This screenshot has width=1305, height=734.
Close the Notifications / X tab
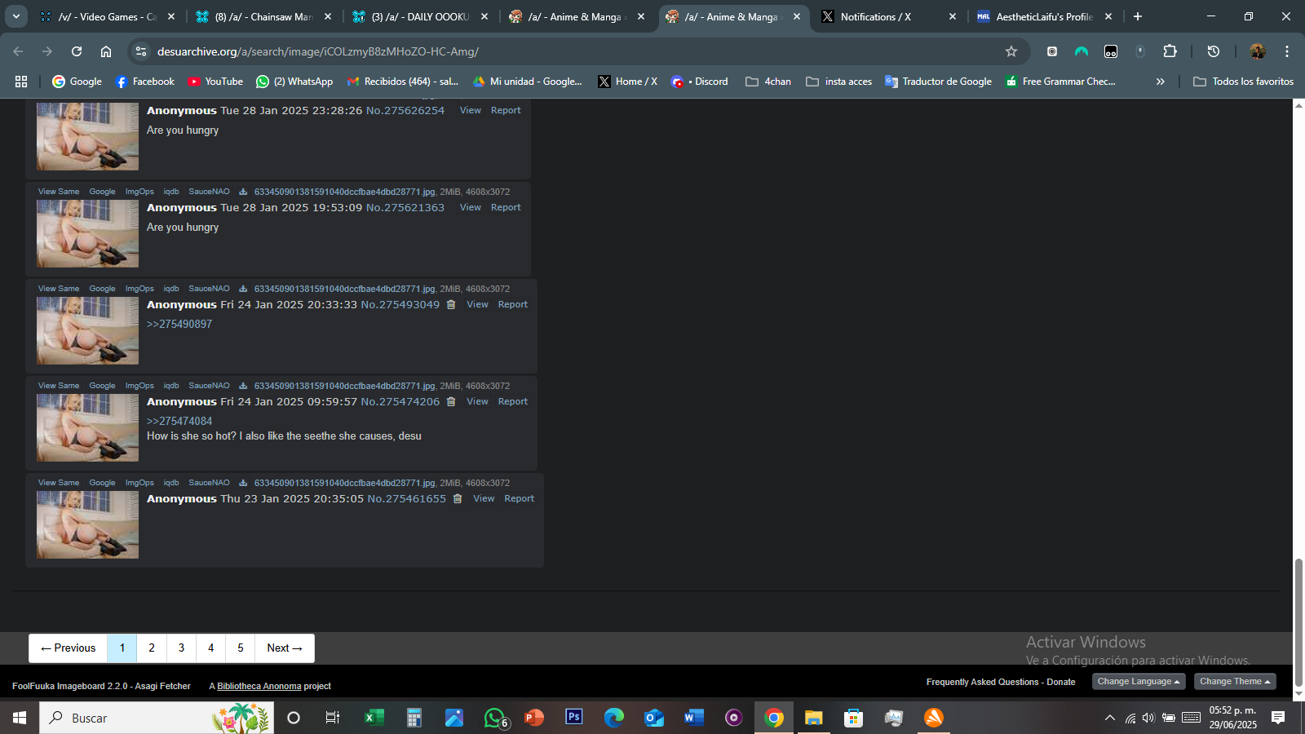[x=953, y=16]
